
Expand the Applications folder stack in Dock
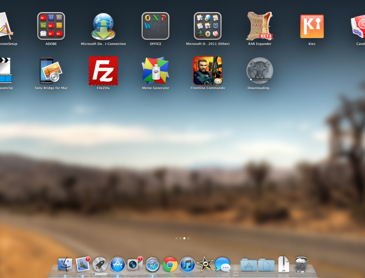click(249, 265)
